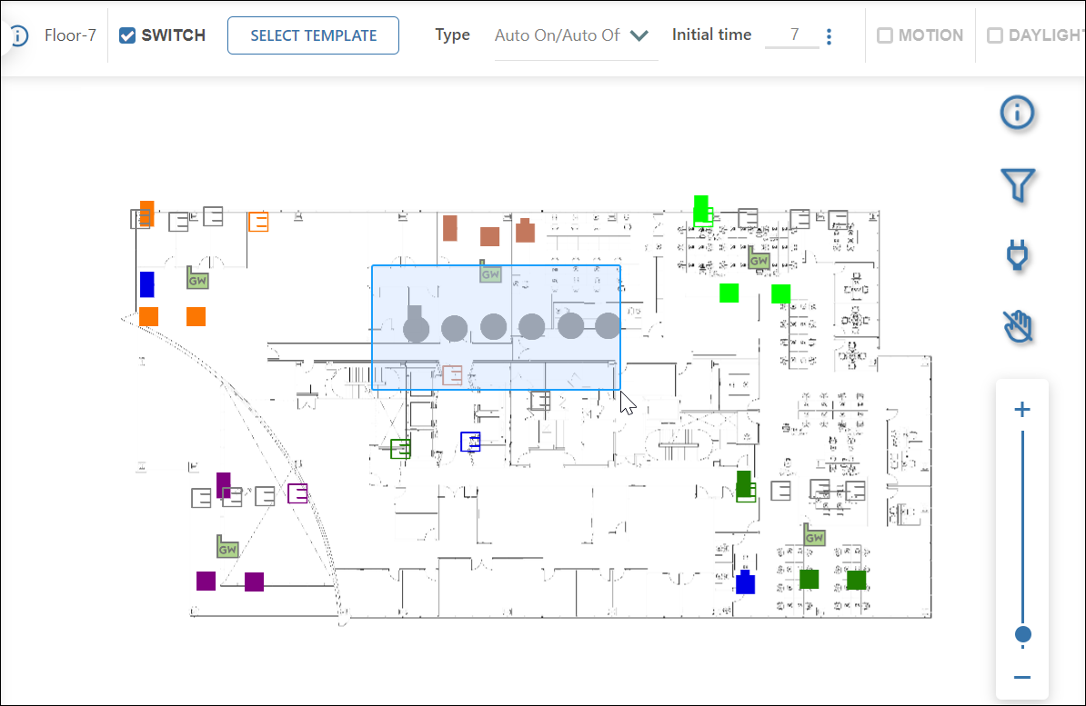Image resolution: width=1086 pixels, height=706 pixels.
Task: Click the SELECT TEMPLATE button
Action: click(313, 35)
